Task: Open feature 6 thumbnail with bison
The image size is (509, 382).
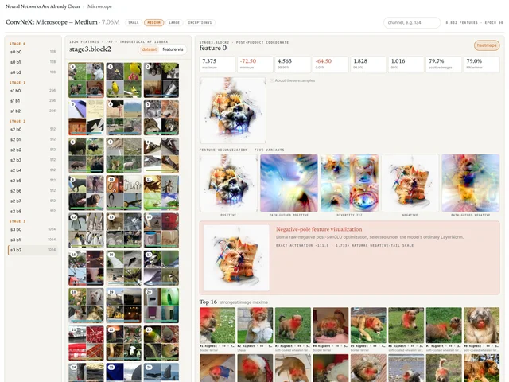Action: (x=87, y=155)
